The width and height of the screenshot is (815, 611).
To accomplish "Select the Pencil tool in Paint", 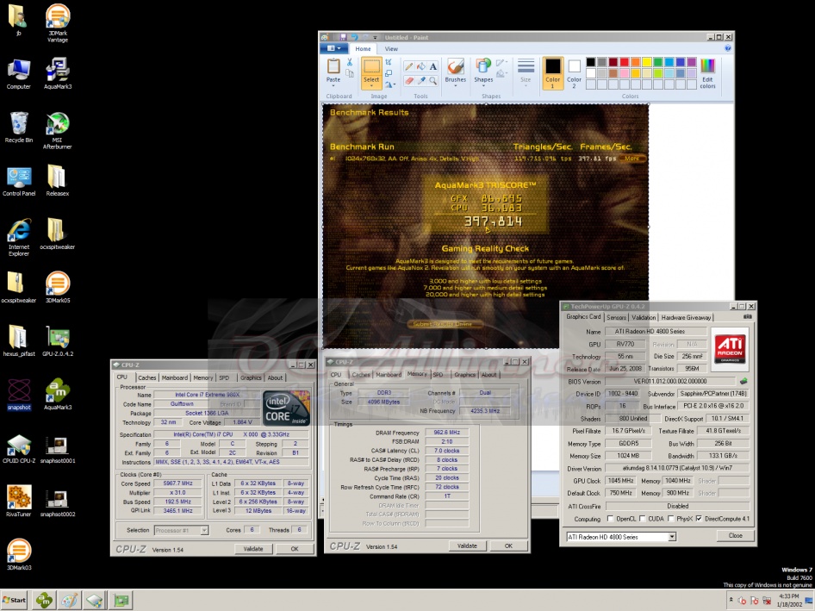I will pos(409,66).
